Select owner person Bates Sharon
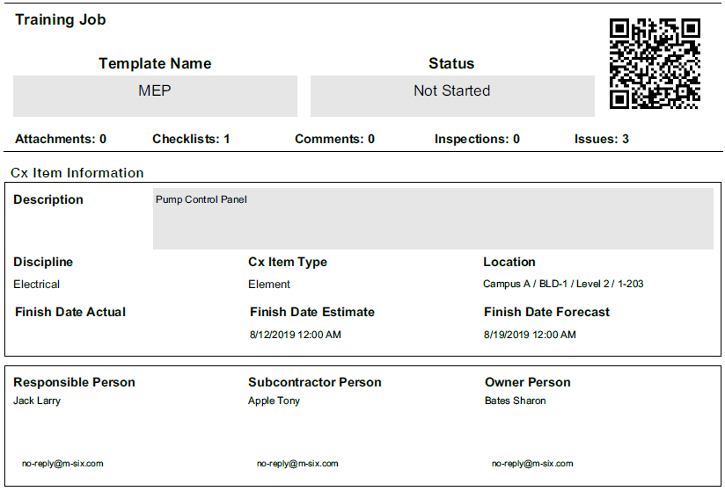The width and height of the screenshot is (725, 491). coord(515,401)
